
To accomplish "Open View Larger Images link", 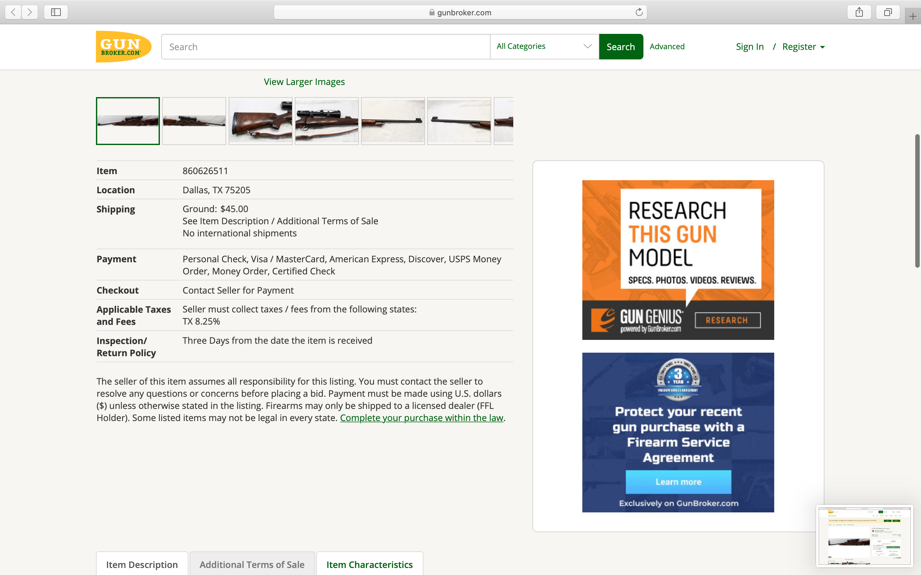I will click(x=304, y=82).
